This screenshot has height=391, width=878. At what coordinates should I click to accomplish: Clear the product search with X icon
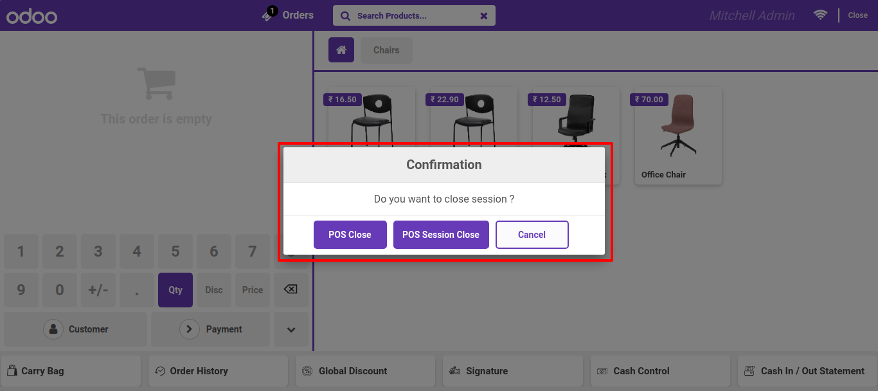coord(484,16)
